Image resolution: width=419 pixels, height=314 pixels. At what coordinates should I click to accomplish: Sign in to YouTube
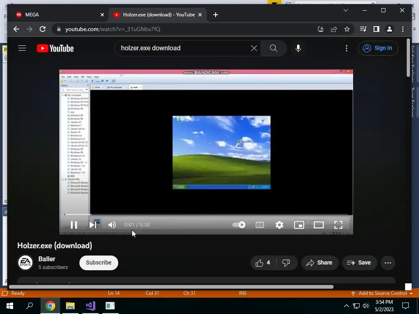pyautogui.click(x=378, y=48)
